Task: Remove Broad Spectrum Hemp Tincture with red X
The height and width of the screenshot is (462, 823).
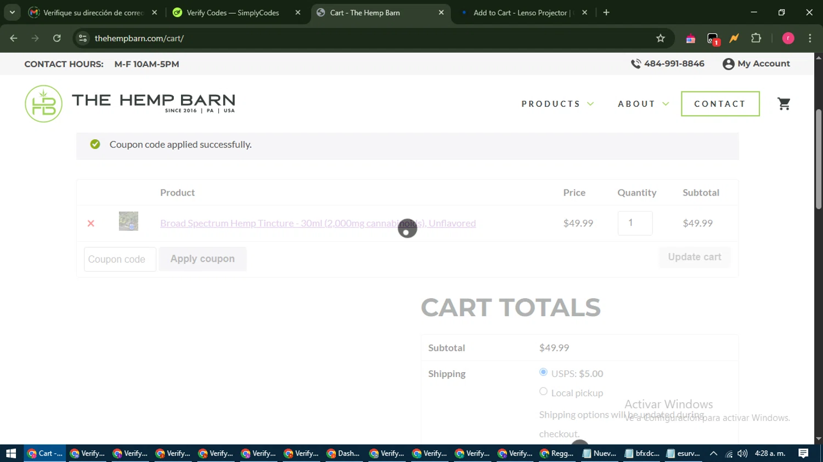Action: click(x=91, y=223)
